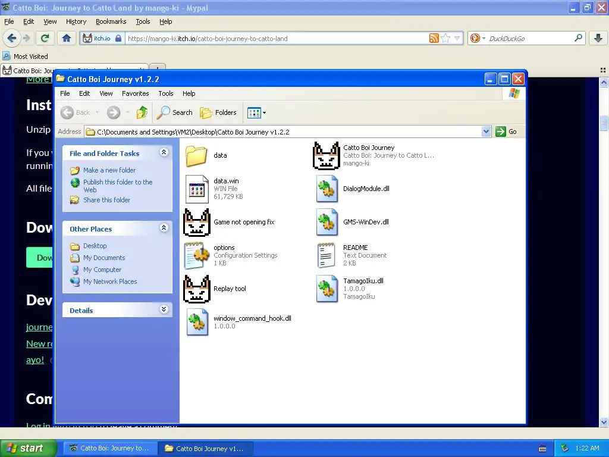
Task: Open the Mypal browser Tools menu
Action: click(143, 22)
